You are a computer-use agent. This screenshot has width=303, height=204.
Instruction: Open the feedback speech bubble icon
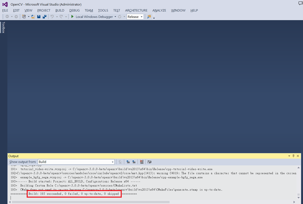pyautogui.click(x=300, y=3)
